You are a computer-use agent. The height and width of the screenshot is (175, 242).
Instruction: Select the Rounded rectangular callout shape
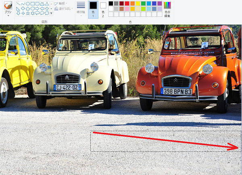point(37,13)
